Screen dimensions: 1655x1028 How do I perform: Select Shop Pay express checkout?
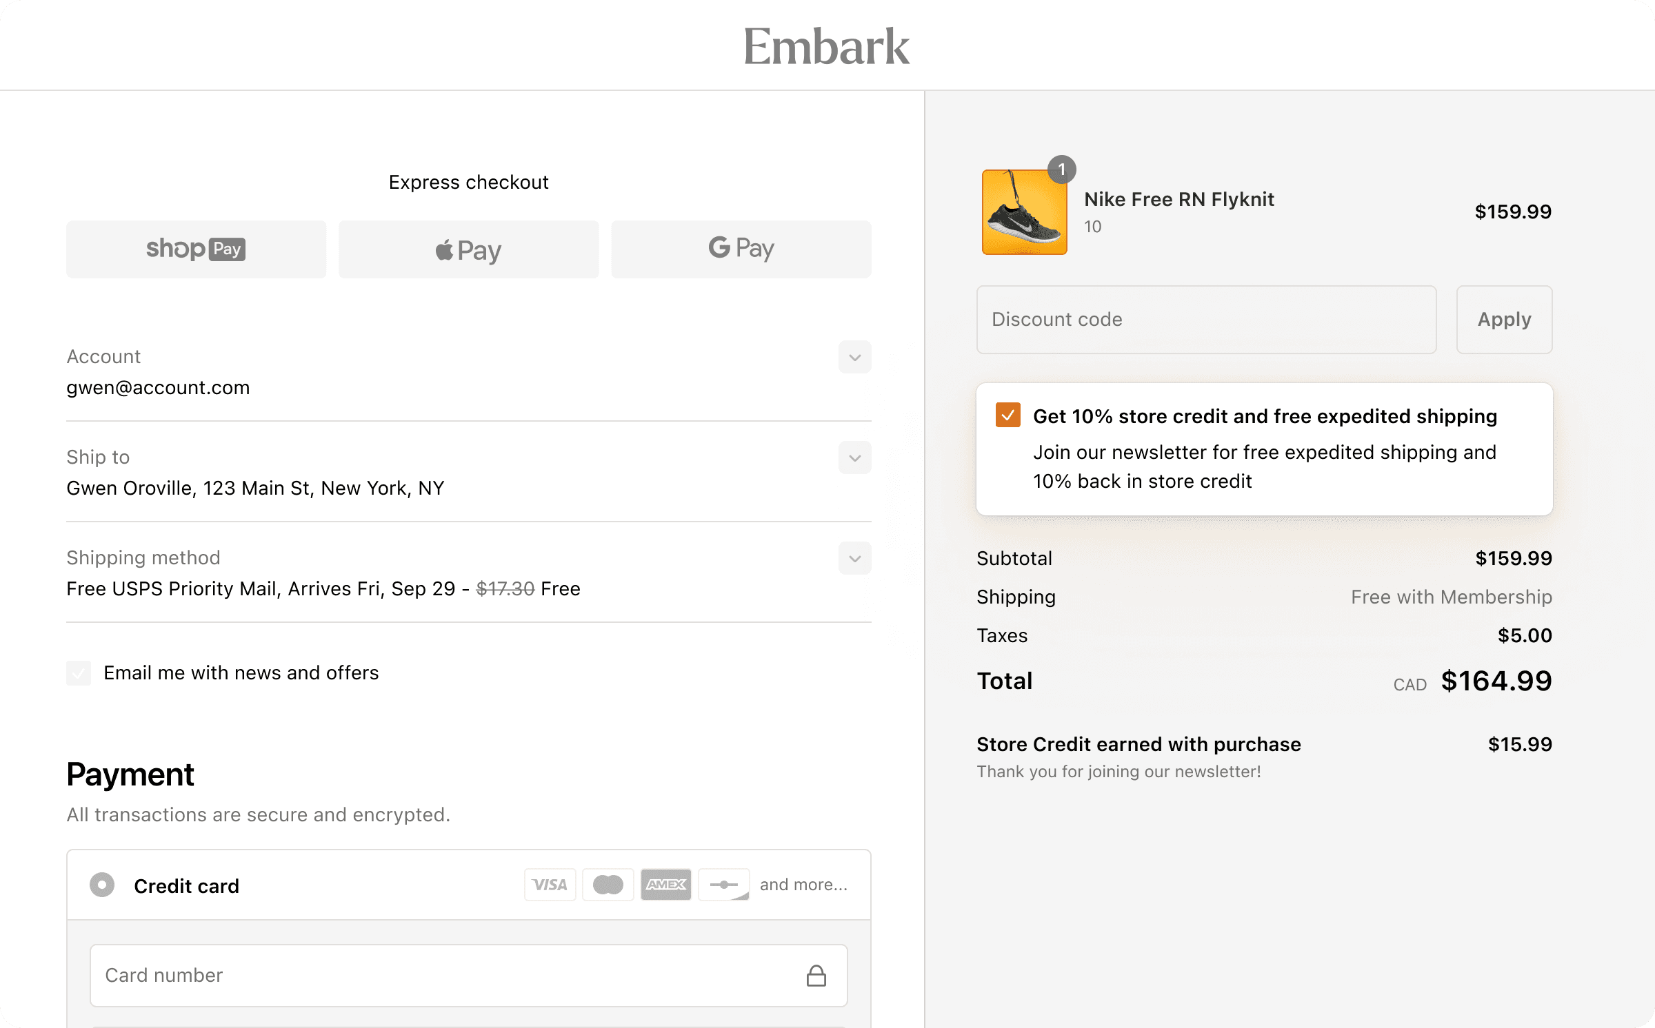click(x=196, y=249)
